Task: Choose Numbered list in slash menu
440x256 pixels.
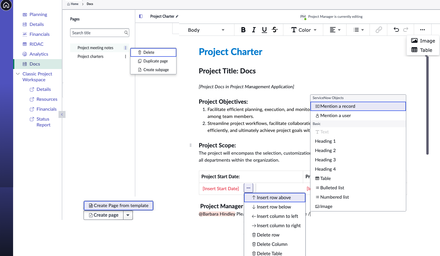Action: coord(358,197)
